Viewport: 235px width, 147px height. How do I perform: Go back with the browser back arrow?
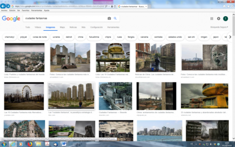[x=3, y=6]
